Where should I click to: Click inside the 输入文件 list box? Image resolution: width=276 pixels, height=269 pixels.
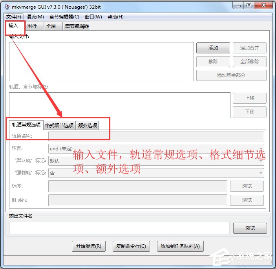(x=101, y=62)
